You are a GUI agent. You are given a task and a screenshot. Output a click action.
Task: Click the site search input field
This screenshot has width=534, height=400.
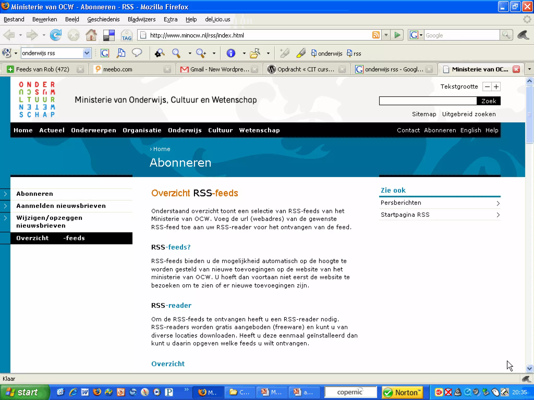[428, 101]
